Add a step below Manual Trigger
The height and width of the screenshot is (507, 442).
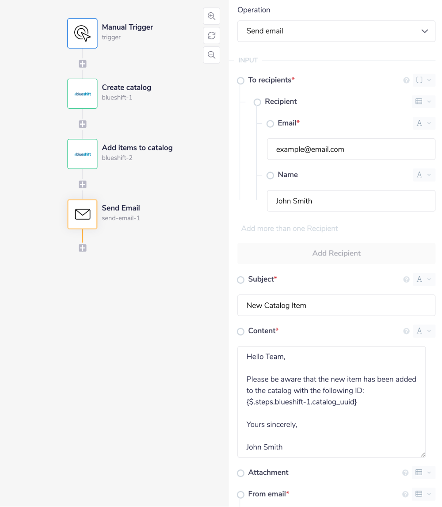[83, 64]
